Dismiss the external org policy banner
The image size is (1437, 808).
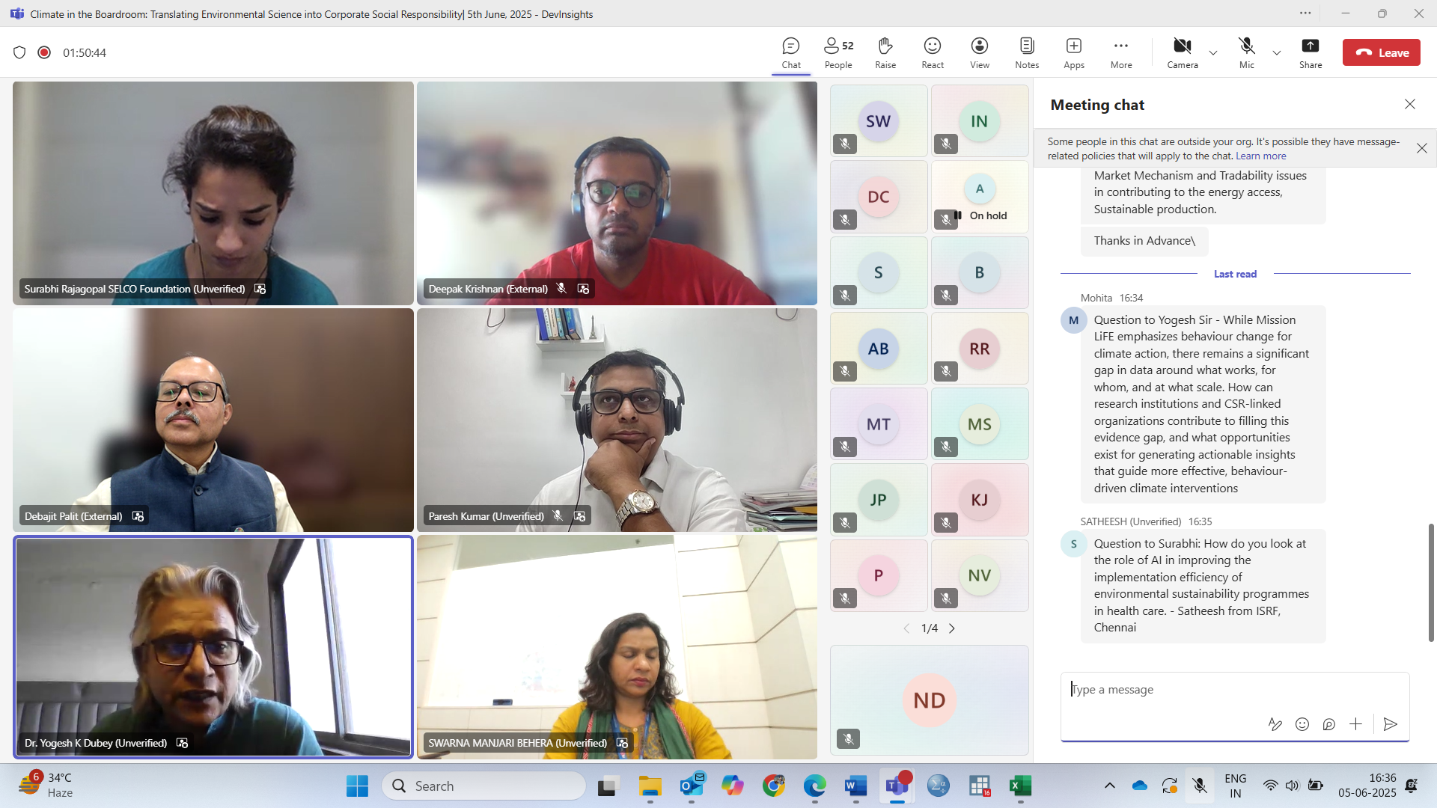pos(1422,148)
